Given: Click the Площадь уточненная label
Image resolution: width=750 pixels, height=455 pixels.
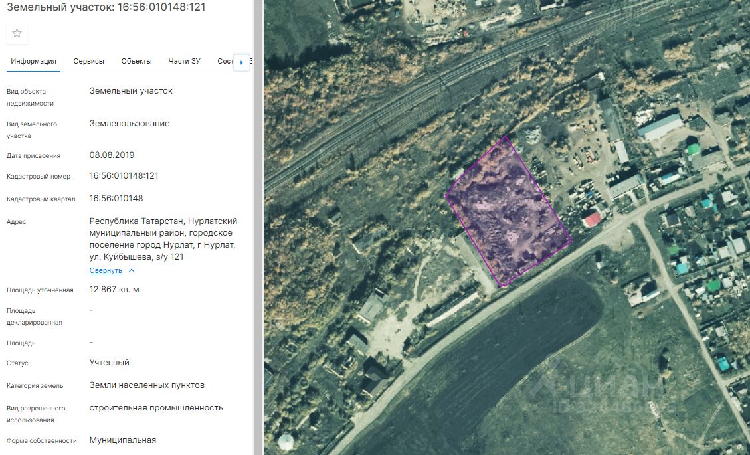Looking at the screenshot, I should [x=40, y=290].
